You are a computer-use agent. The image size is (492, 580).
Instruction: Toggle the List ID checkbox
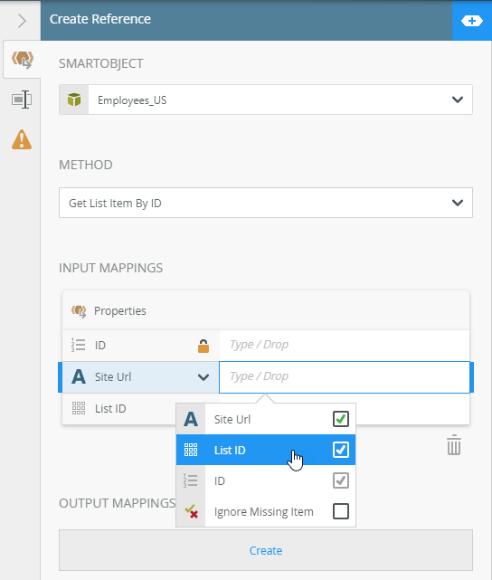[340, 450]
